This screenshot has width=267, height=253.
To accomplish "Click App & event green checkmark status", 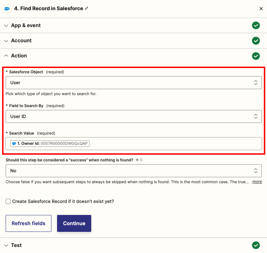I will click(256, 25).
